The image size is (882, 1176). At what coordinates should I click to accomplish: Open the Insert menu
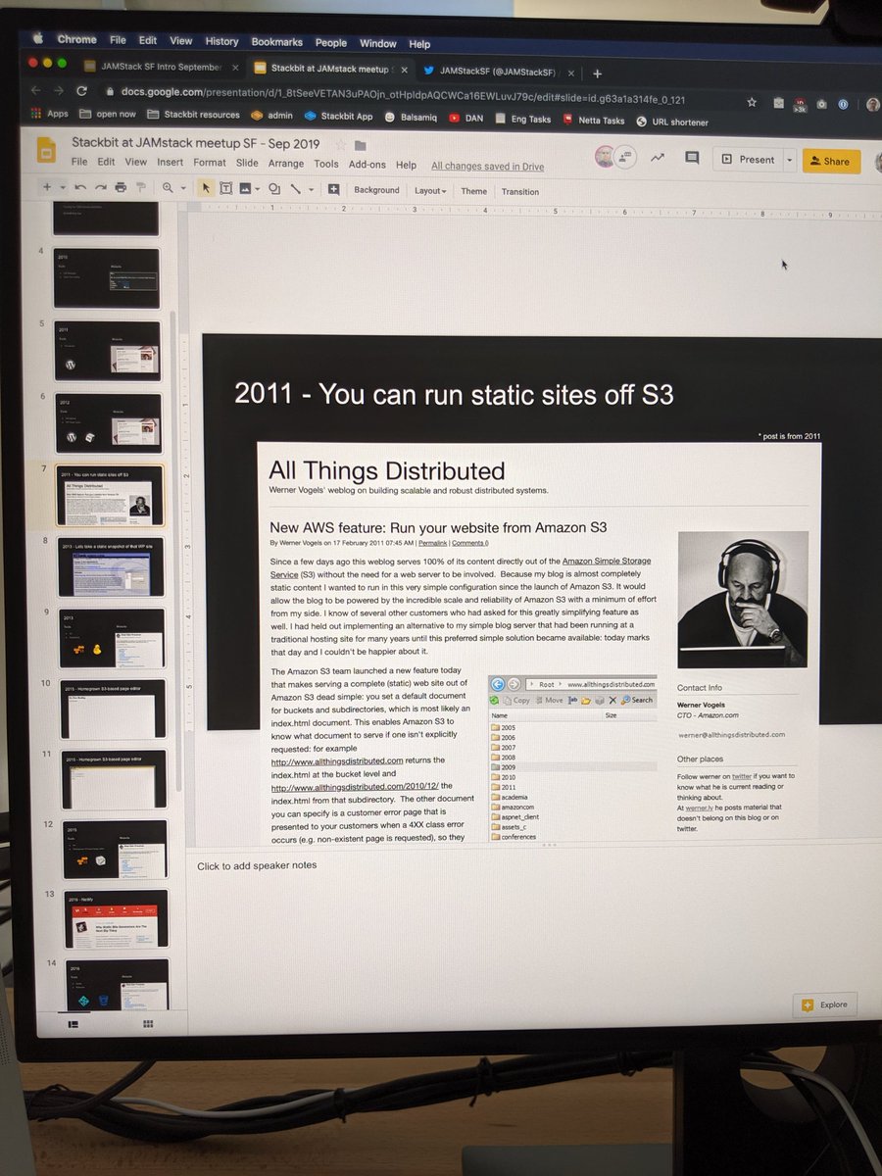(x=170, y=163)
